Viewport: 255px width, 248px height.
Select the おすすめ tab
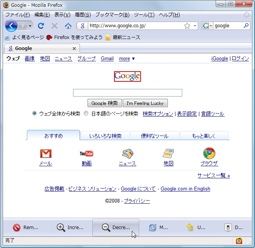click(x=53, y=135)
